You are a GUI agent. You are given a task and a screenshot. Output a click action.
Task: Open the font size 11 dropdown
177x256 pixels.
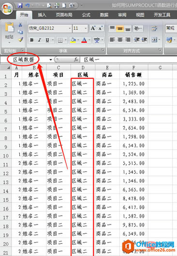pyautogui.click(x=86, y=28)
